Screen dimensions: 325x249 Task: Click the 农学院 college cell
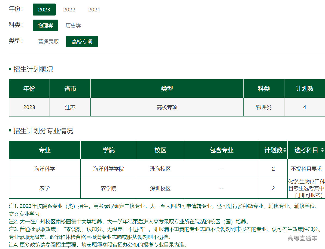click(108, 188)
